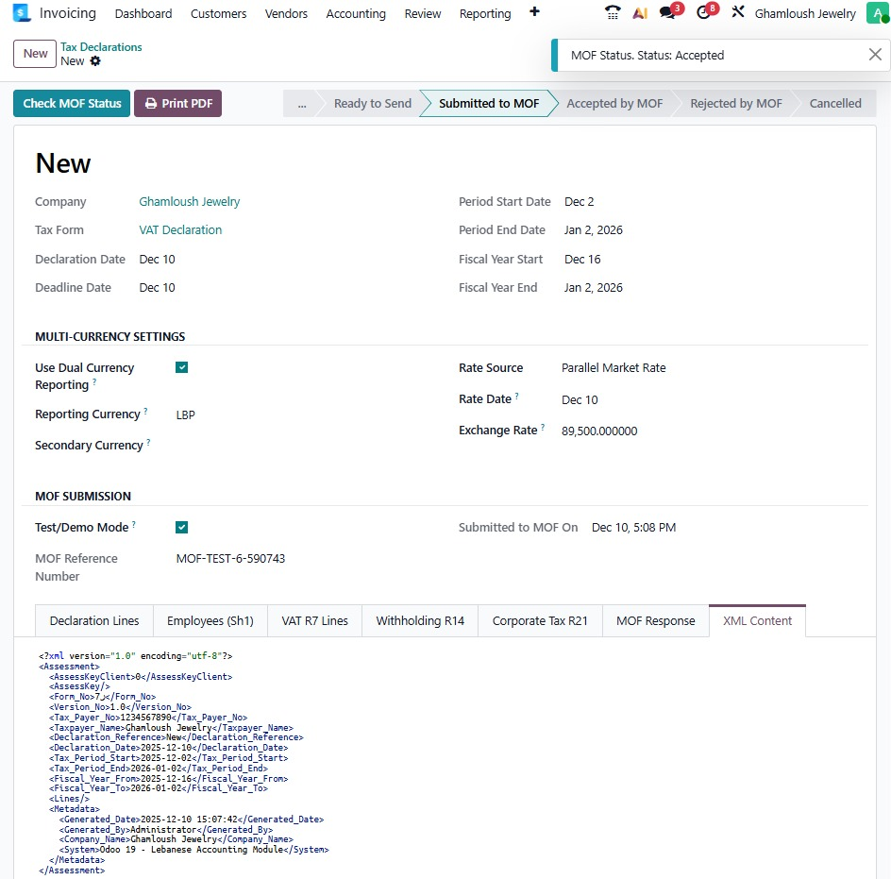The image size is (891, 879).
Task: Toggle Use Dual Currency Reporting checkbox
Action: coord(182,367)
